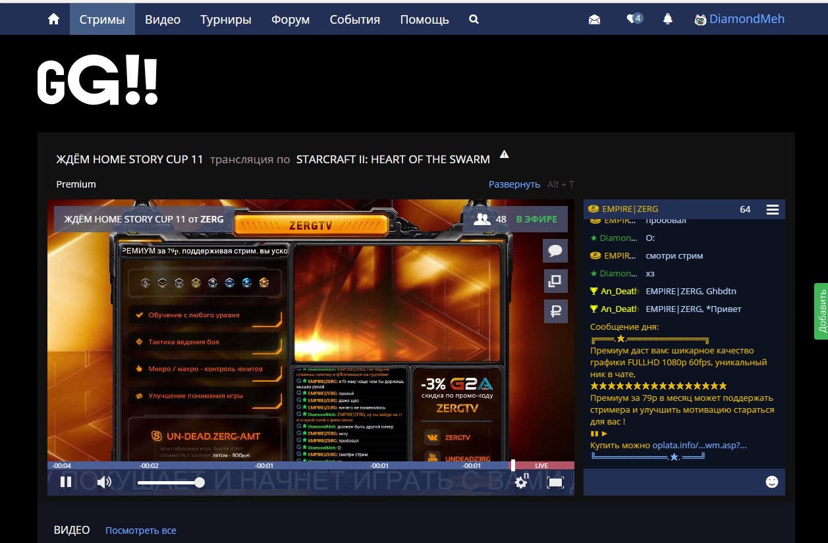Image resolution: width=828 pixels, height=543 pixels.
Task: Open site search magnifier icon
Action: pos(474,19)
